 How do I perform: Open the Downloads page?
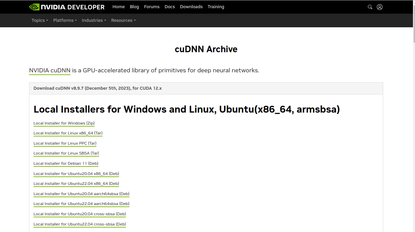[x=191, y=7]
